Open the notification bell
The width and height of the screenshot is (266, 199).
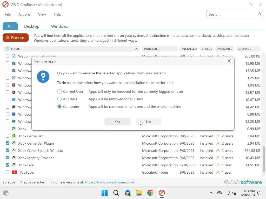[259, 193]
